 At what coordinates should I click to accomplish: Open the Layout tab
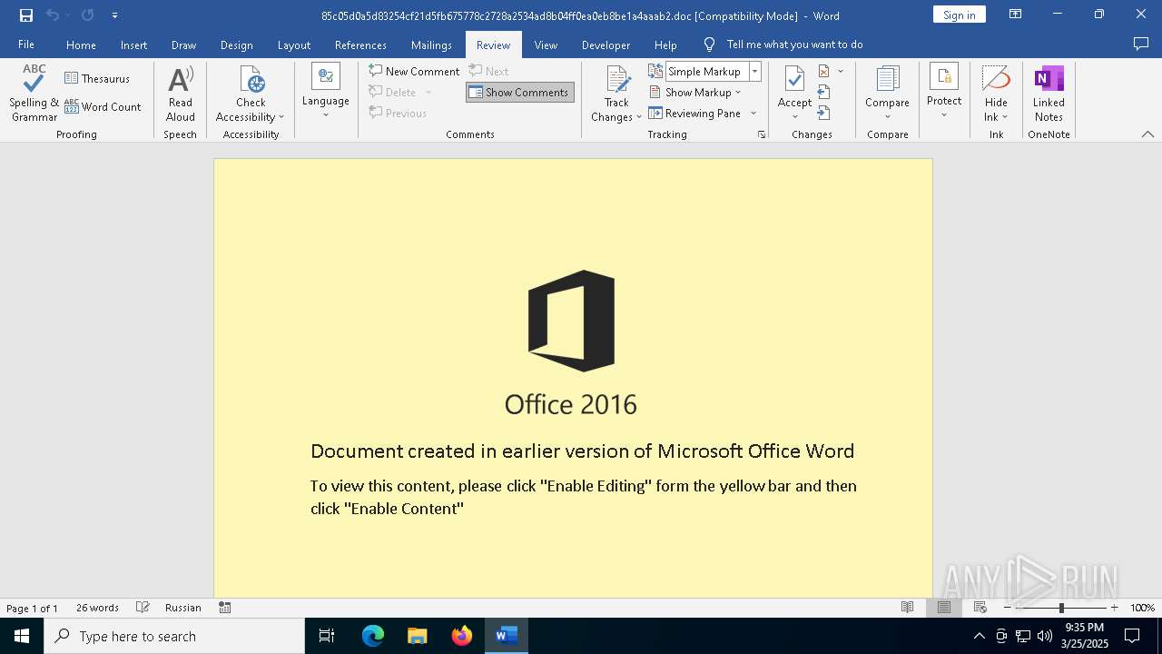pos(293,45)
